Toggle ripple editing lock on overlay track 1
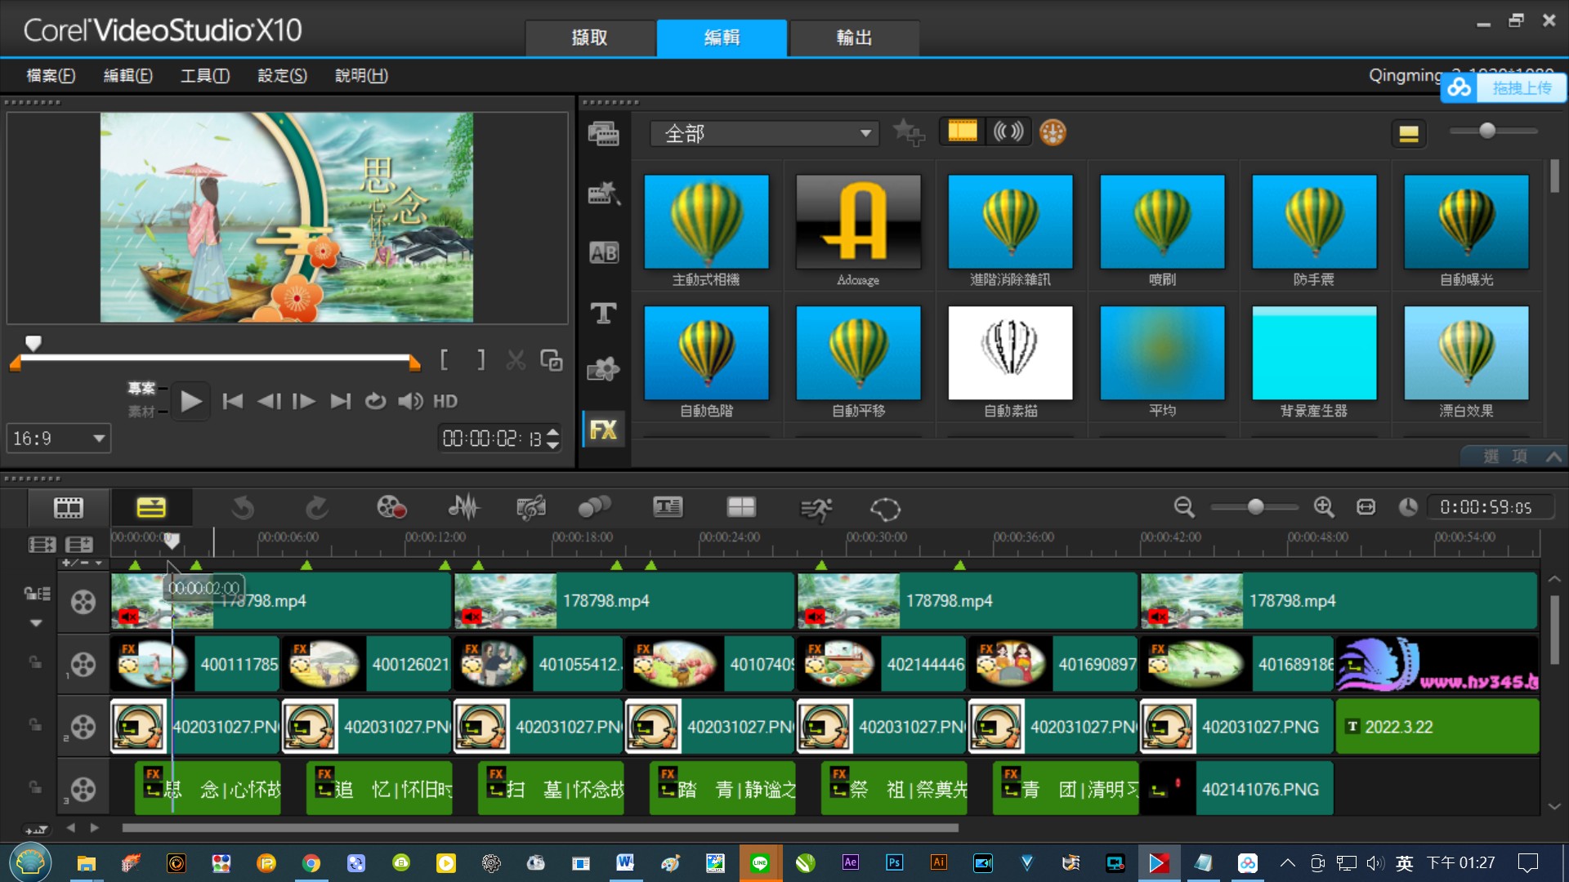The width and height of the screenshot is (1569, 882). pos(35,662)
